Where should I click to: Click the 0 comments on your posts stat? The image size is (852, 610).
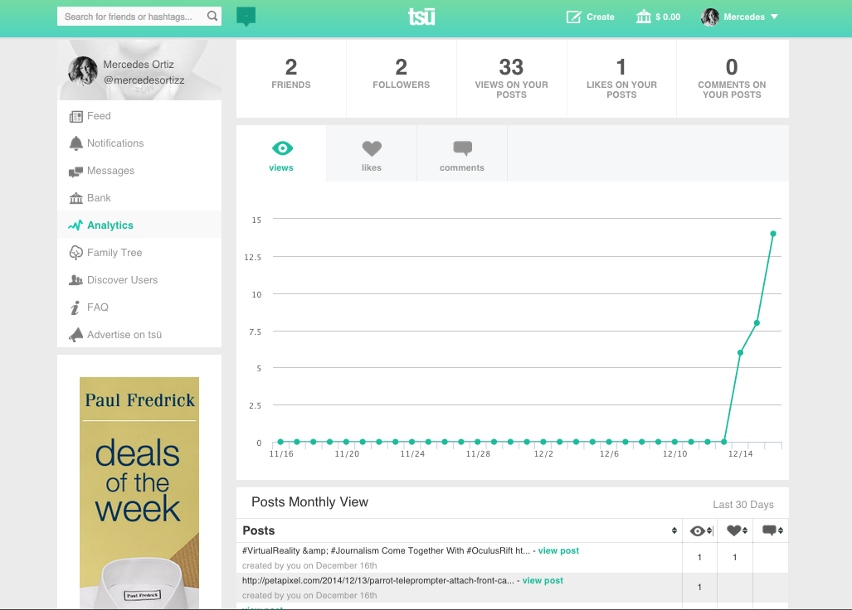(732, 78)
